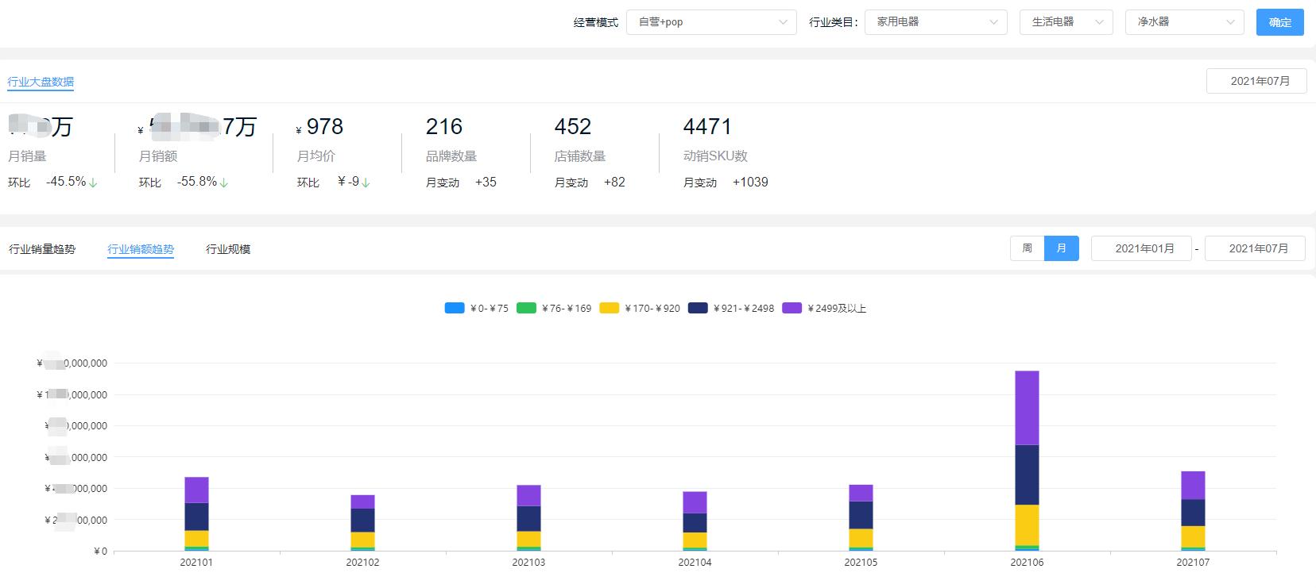The image size is (1316, 588).
Task: Click the 动销SKU数 value 4471
Action: (707, 127)
